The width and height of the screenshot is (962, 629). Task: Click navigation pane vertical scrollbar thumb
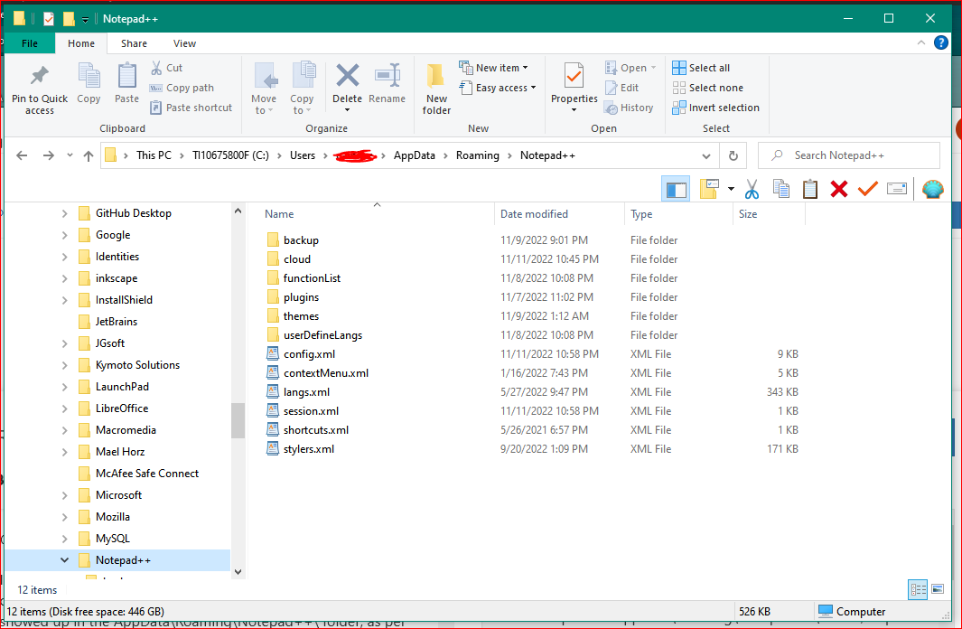(238, 420)
